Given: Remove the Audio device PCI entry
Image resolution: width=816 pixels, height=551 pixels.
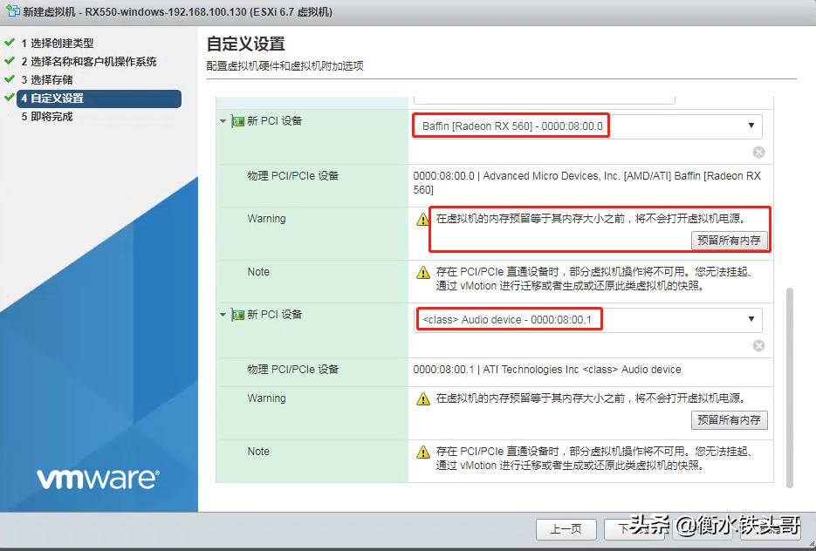Looking at the screenshot, I should coord(758,345).
